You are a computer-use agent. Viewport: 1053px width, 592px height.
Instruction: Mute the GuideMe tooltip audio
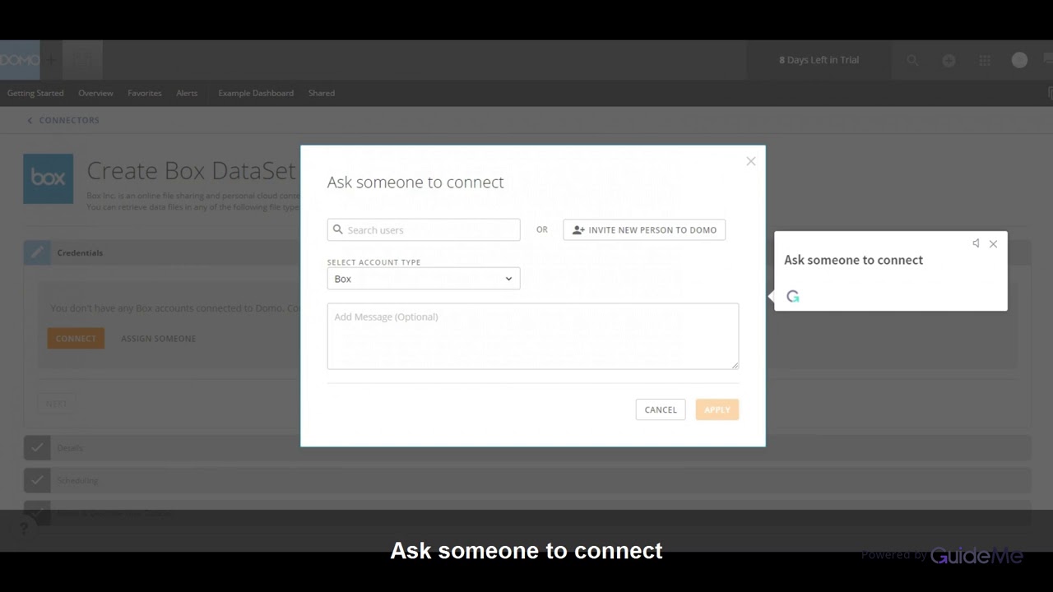(976, 243)
